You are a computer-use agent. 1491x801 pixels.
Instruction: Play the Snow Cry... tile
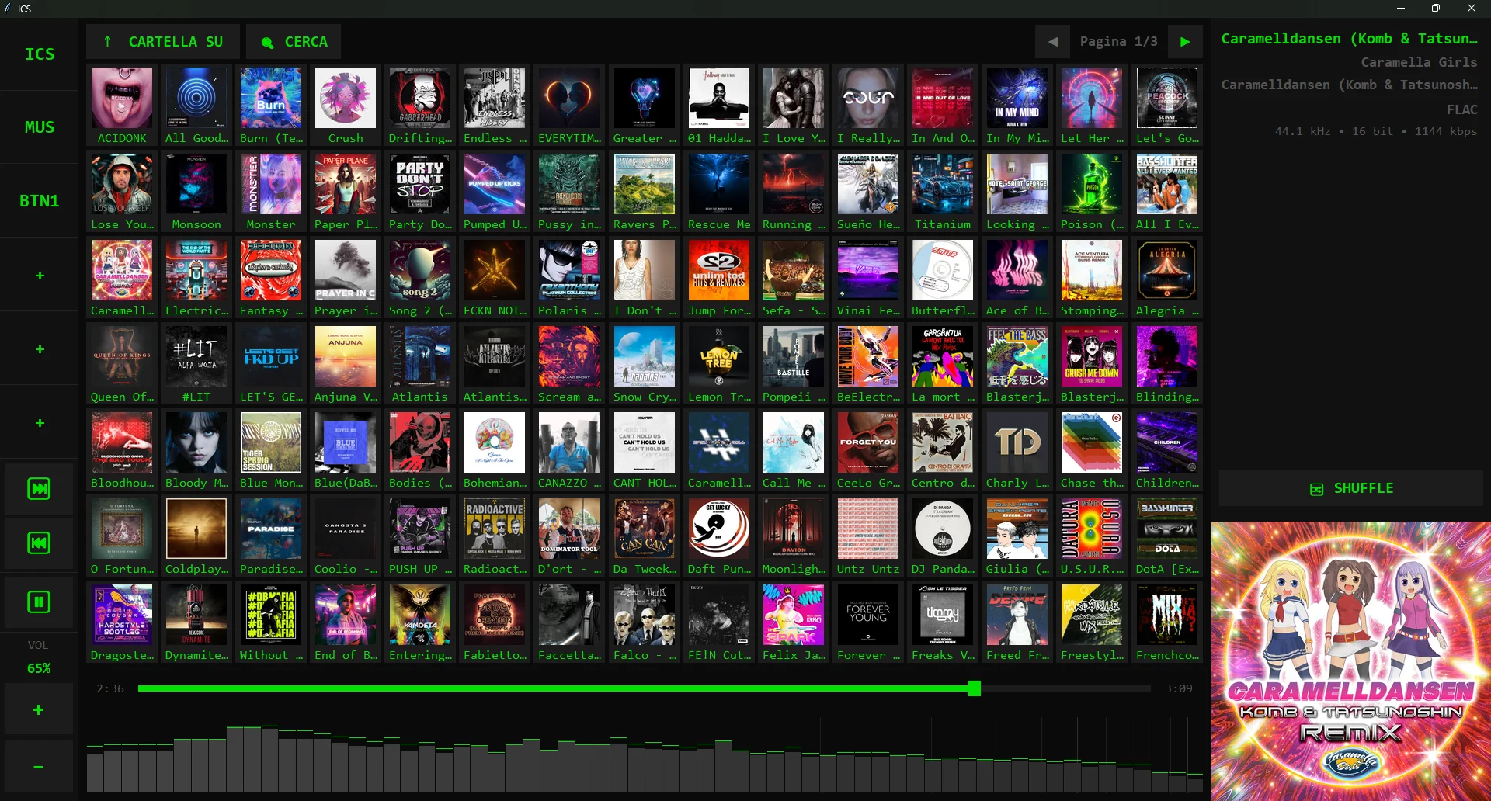click(645, 364)
